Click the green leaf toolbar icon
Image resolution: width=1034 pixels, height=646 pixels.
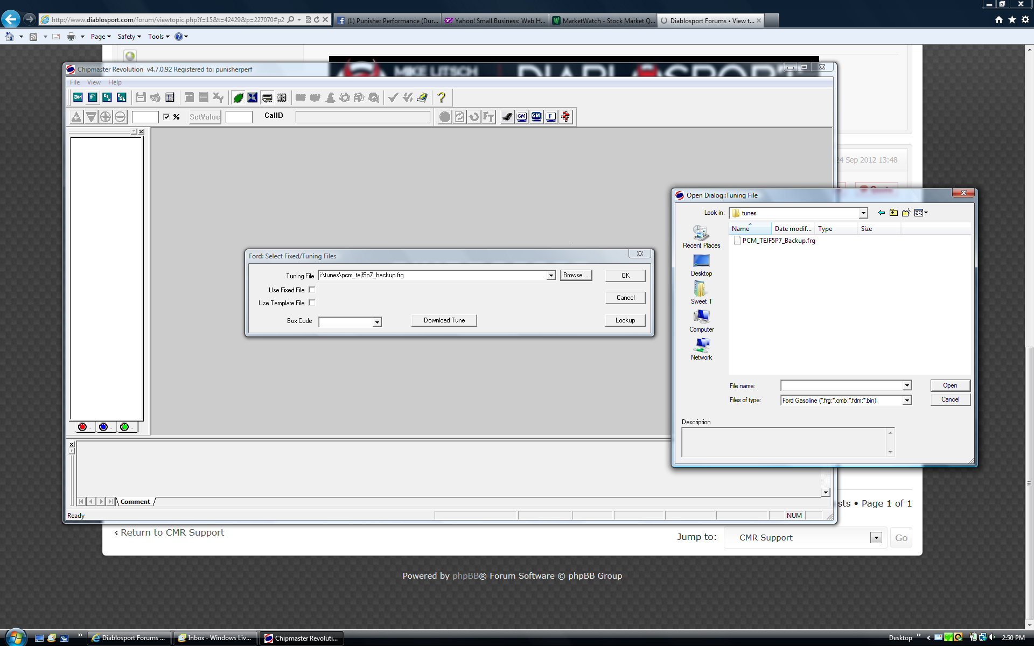[x=238, y=97]
